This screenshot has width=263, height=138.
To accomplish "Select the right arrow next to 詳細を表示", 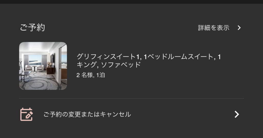I will pyautogui.click(x=239, y=28).
